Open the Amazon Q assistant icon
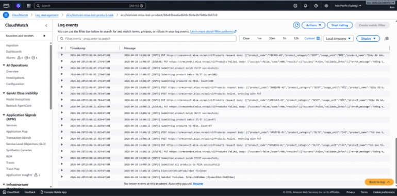Screen dimensions: 397x196 [18, 6]
